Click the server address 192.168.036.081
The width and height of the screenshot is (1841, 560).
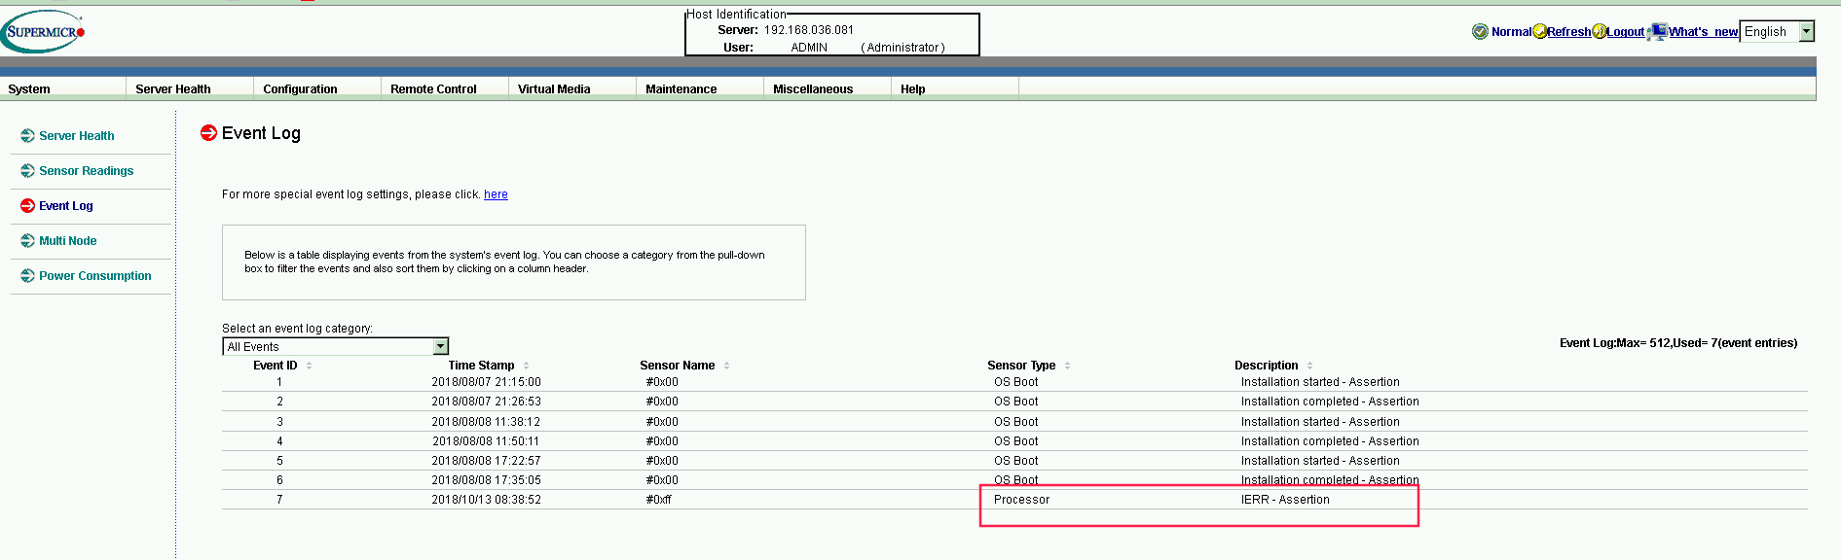pos(809,30)
